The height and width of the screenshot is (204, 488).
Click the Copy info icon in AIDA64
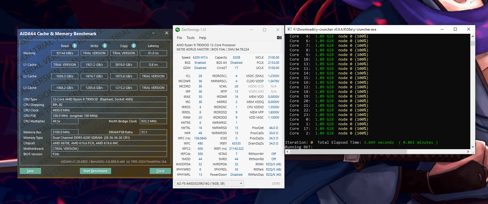click(x=134, y=46)
